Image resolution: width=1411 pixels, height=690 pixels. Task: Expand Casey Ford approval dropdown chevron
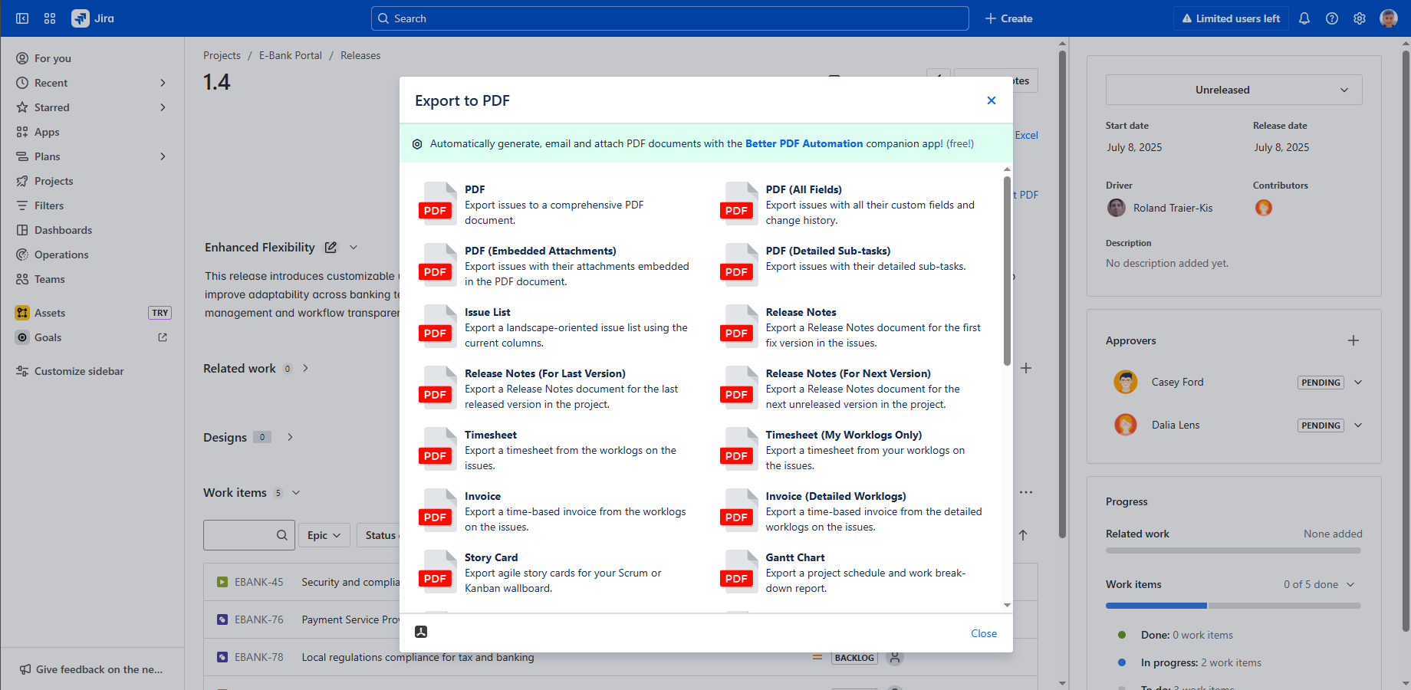[1358, 382]
